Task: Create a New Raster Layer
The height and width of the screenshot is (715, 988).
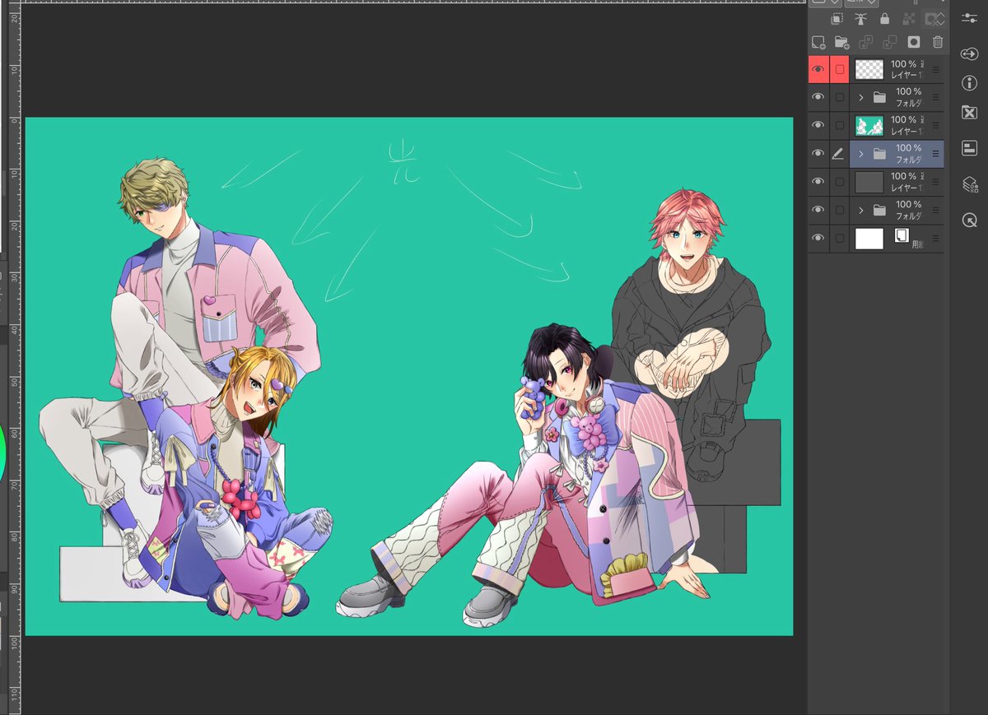Action: click(x=818, y=42)
